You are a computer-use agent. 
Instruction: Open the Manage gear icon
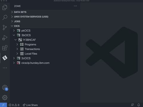[5, 98]
